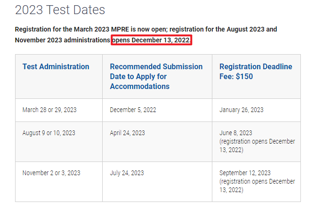
Task: Click the "Test Administration" column header
Action: coord(56,67)
